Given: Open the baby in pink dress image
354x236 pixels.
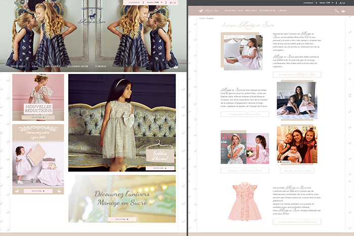Looking at the screenshot, I should (38, 164).
